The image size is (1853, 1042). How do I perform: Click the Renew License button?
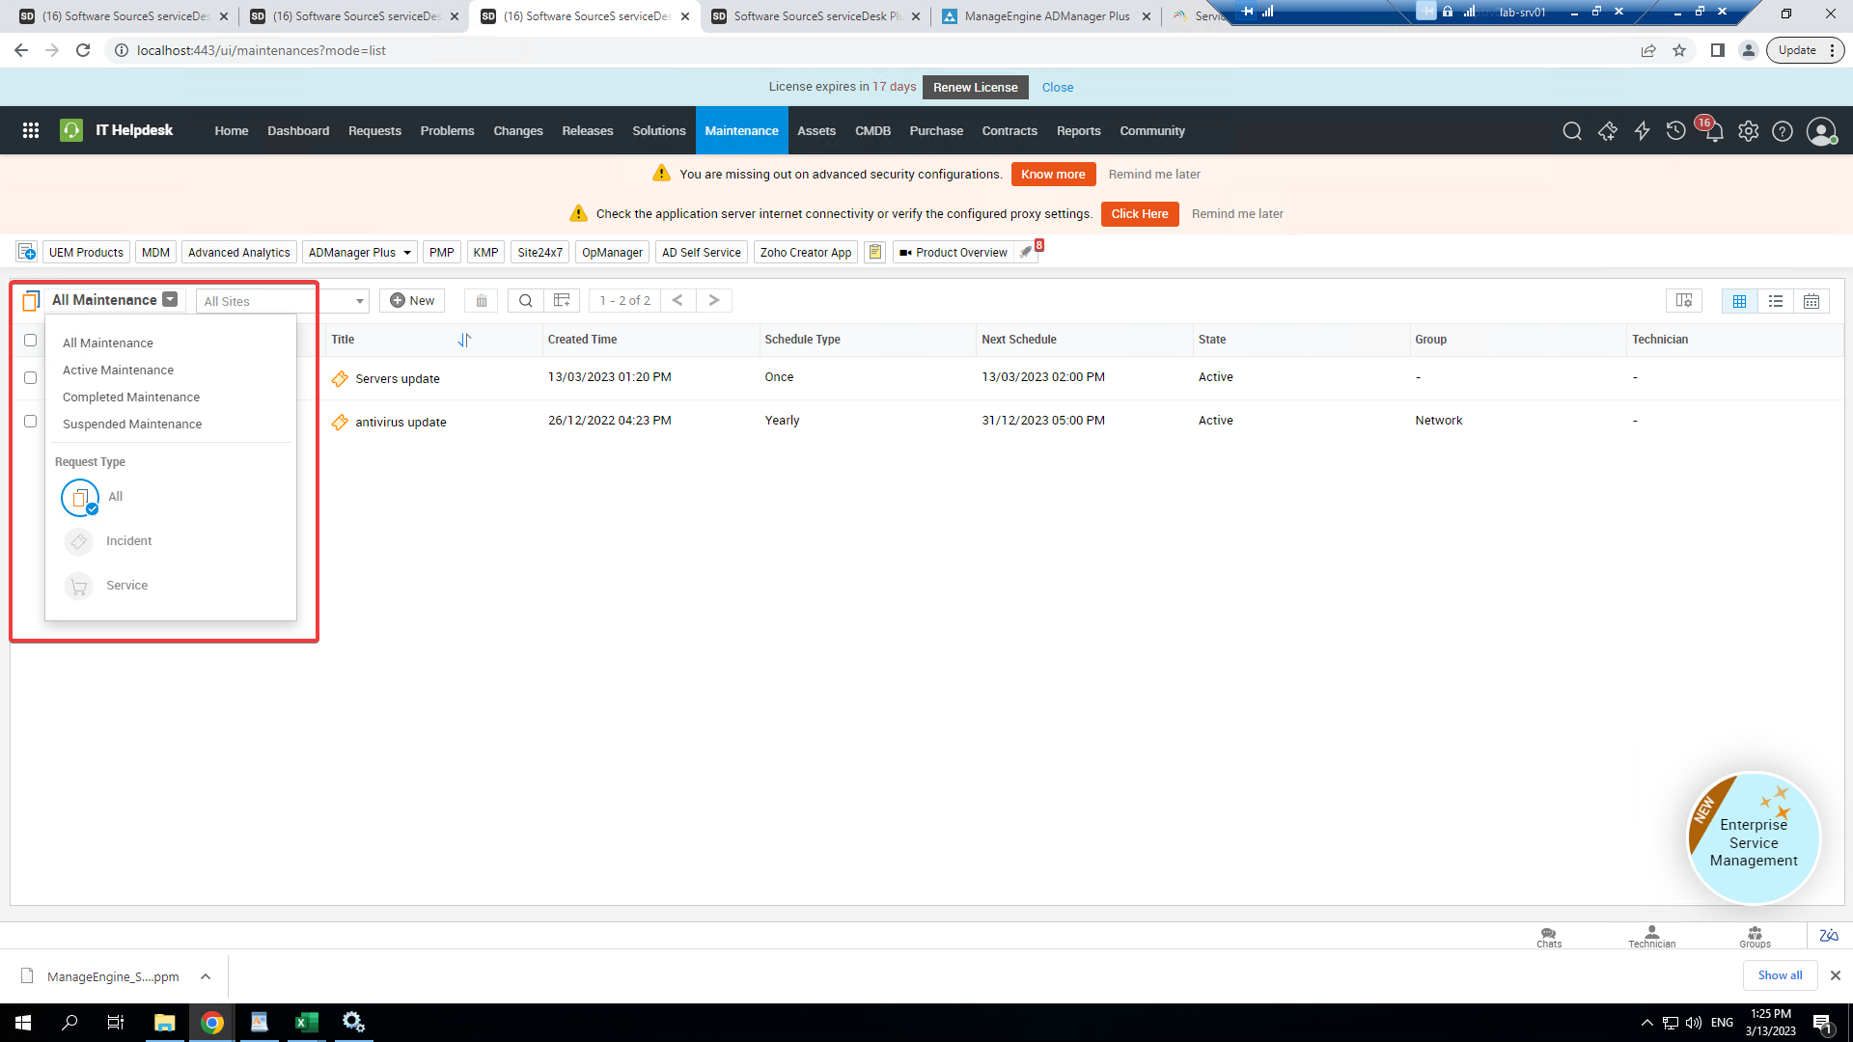pos(975,87)
